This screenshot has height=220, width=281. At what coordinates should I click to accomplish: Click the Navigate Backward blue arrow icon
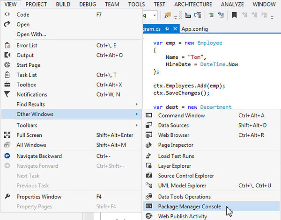pos(7,156)
